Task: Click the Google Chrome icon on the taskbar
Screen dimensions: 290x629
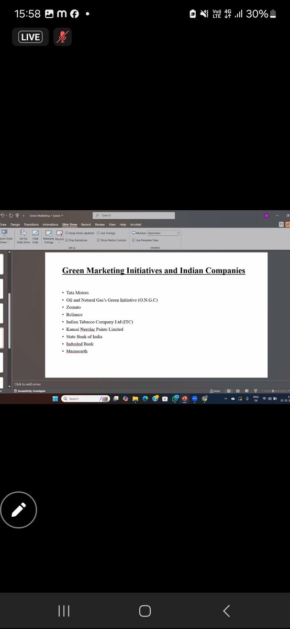Action: click(204, 399)
